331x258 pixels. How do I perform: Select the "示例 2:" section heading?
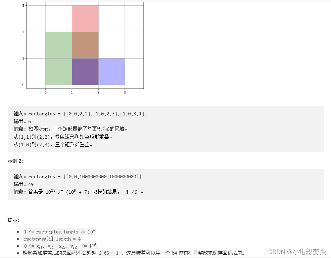click(x=16, y=161)
